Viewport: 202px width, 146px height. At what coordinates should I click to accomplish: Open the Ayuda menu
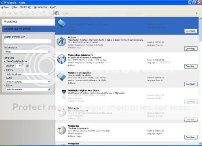coord(53,7)
